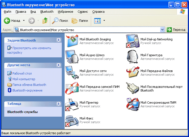The height and width of the screenshot is (137, 189).
Task: Go up one folder level icon
Action: [x=45, y=21]
